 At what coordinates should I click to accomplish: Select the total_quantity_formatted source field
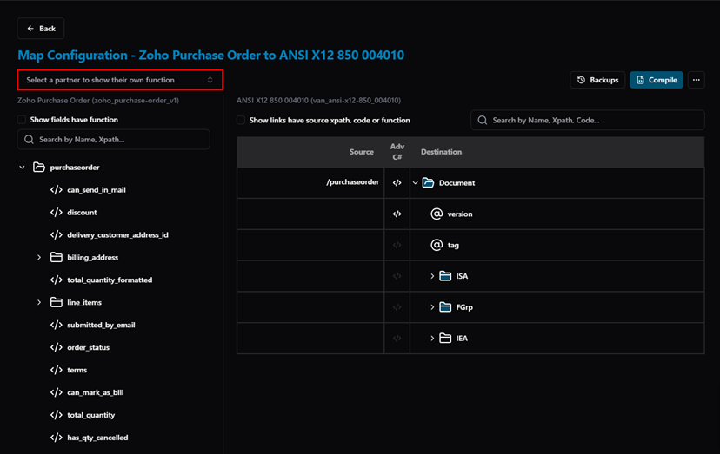tap(110, 280)
